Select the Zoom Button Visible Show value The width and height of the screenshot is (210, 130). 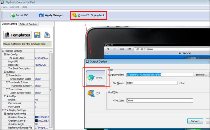(x=38, y=93)
